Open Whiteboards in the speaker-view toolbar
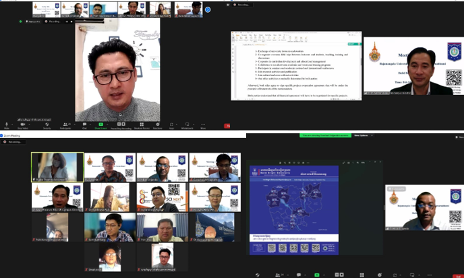This screenshot has height=278, width=464. click(x=187, y=126)
